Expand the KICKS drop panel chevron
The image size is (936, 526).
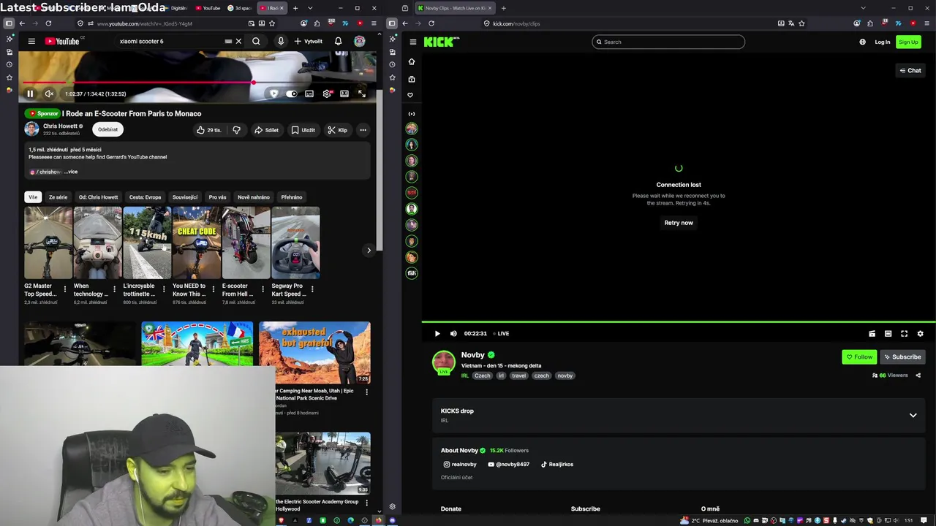tap(913, 415)
